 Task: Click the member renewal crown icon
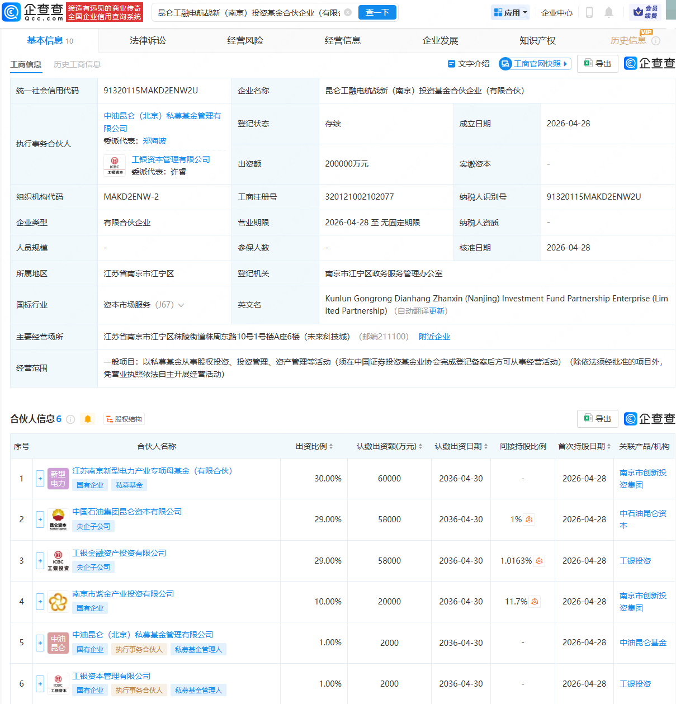638,12
